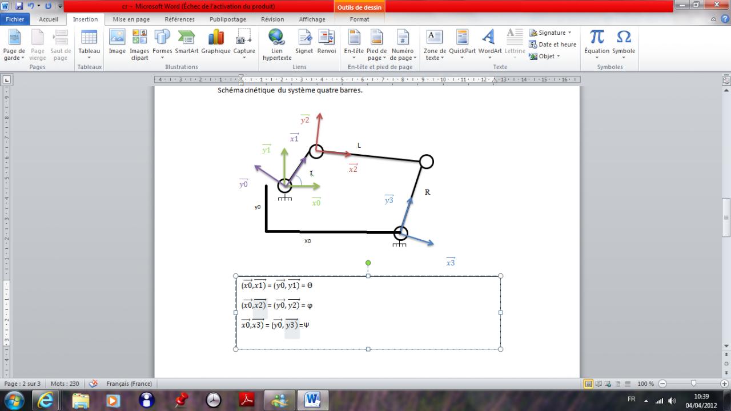Zoom out with the minus button
The height and width of the screenshot is (411, 731).
(x=662, y=384)
